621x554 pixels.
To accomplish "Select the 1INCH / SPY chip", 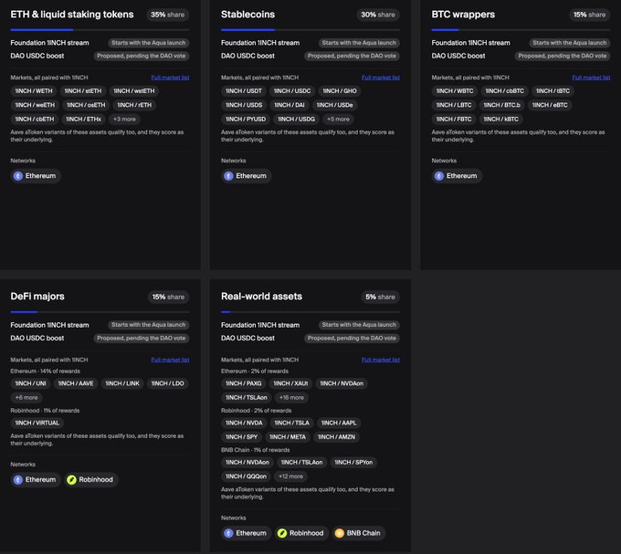I will click(242, 437).
